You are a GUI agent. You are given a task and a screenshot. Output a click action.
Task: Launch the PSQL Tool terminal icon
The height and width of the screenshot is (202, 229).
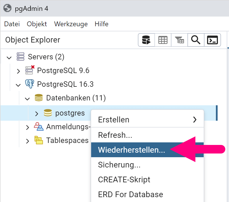[212, 40]
